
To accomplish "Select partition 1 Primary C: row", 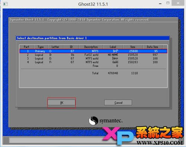I will (93, 51).
